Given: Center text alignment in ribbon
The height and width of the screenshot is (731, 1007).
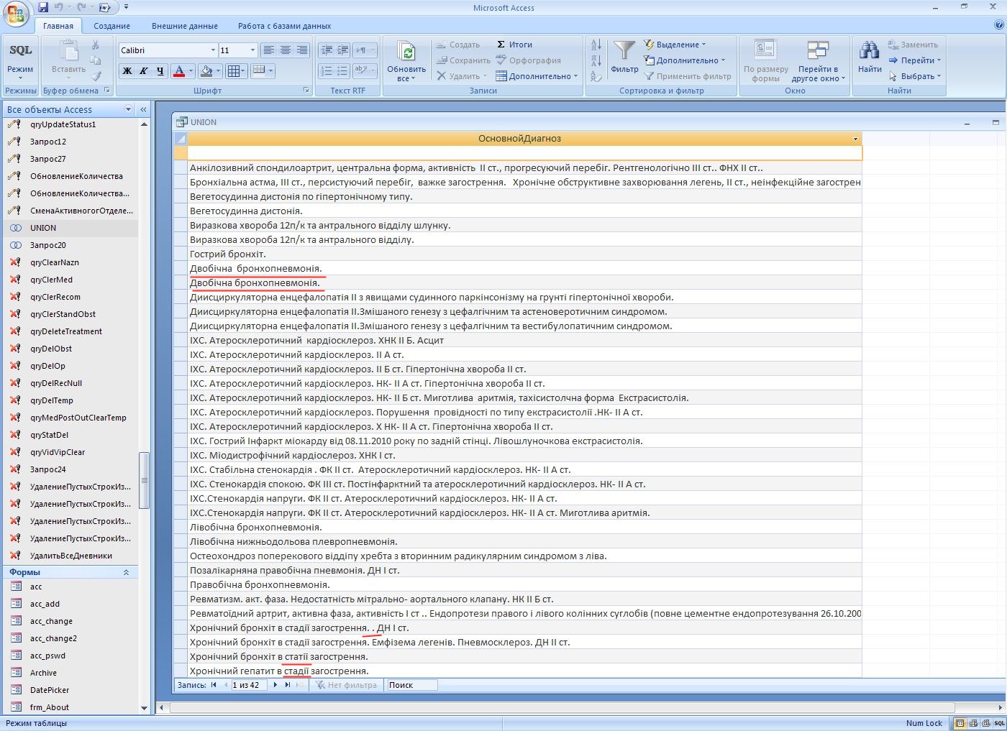Looking at the screenshot, I should pos(286,50).
